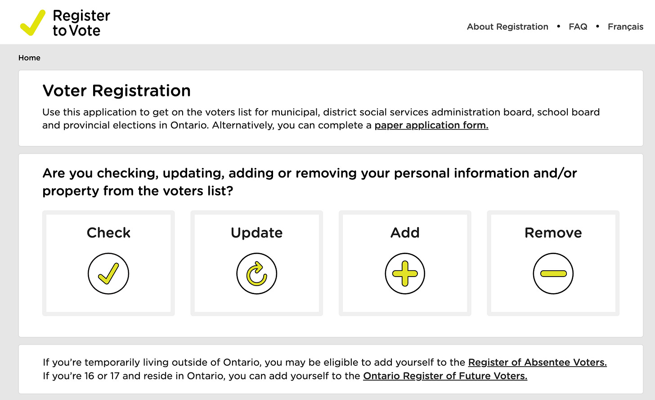655x400 pixels.
Task: Click the Update tile title text
Action: (x=257, y=233)
